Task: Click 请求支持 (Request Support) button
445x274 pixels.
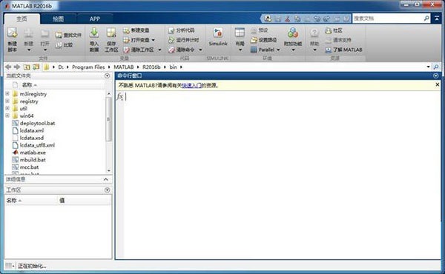Action: [x=337, y=40]
